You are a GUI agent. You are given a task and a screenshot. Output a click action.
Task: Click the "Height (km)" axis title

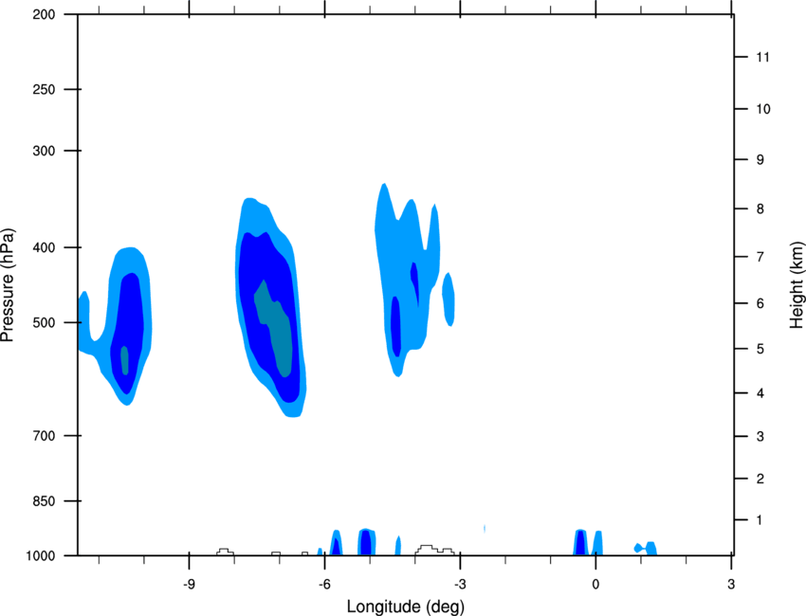pyautogui.click(x=797, y=284)
